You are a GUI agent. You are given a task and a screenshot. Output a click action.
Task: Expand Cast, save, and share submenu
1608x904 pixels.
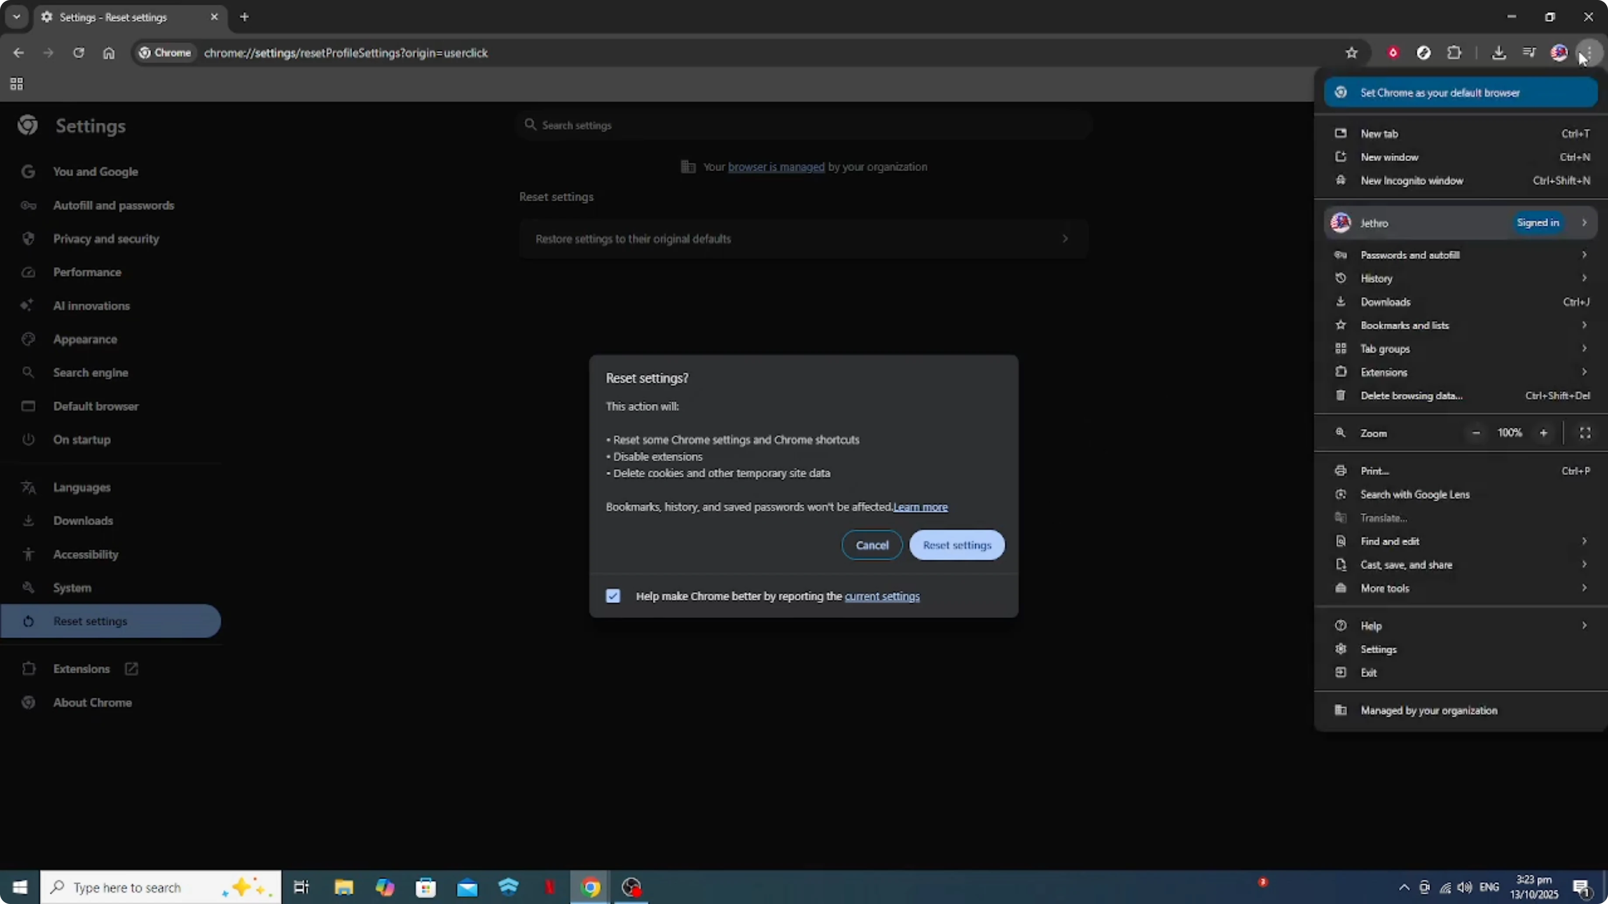point(1461,565)
